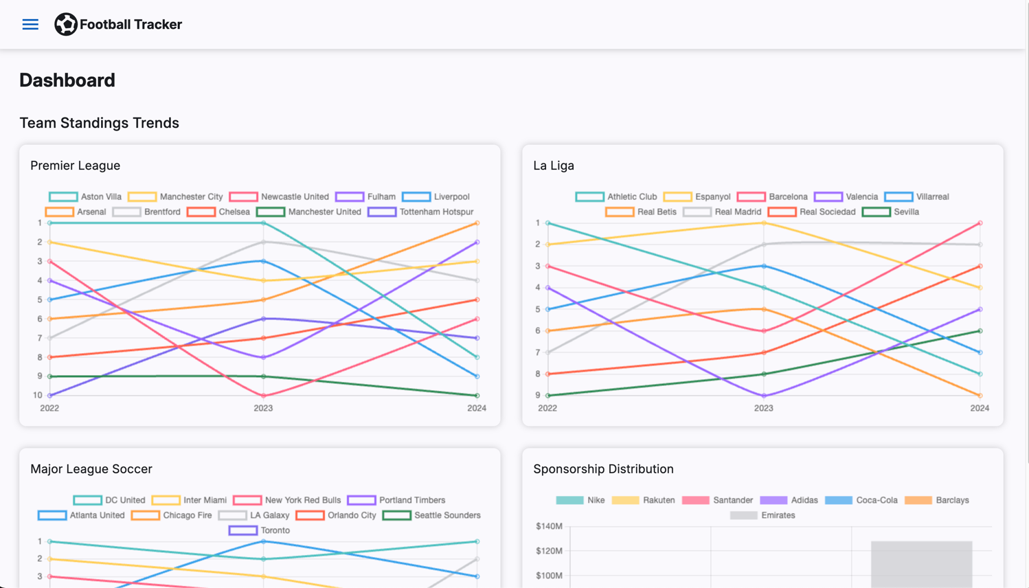Image resolution: width=1029 pixels, height=588 pixels.
Task: Click the Liverpool legend color box
Action: tap(416, 197)
